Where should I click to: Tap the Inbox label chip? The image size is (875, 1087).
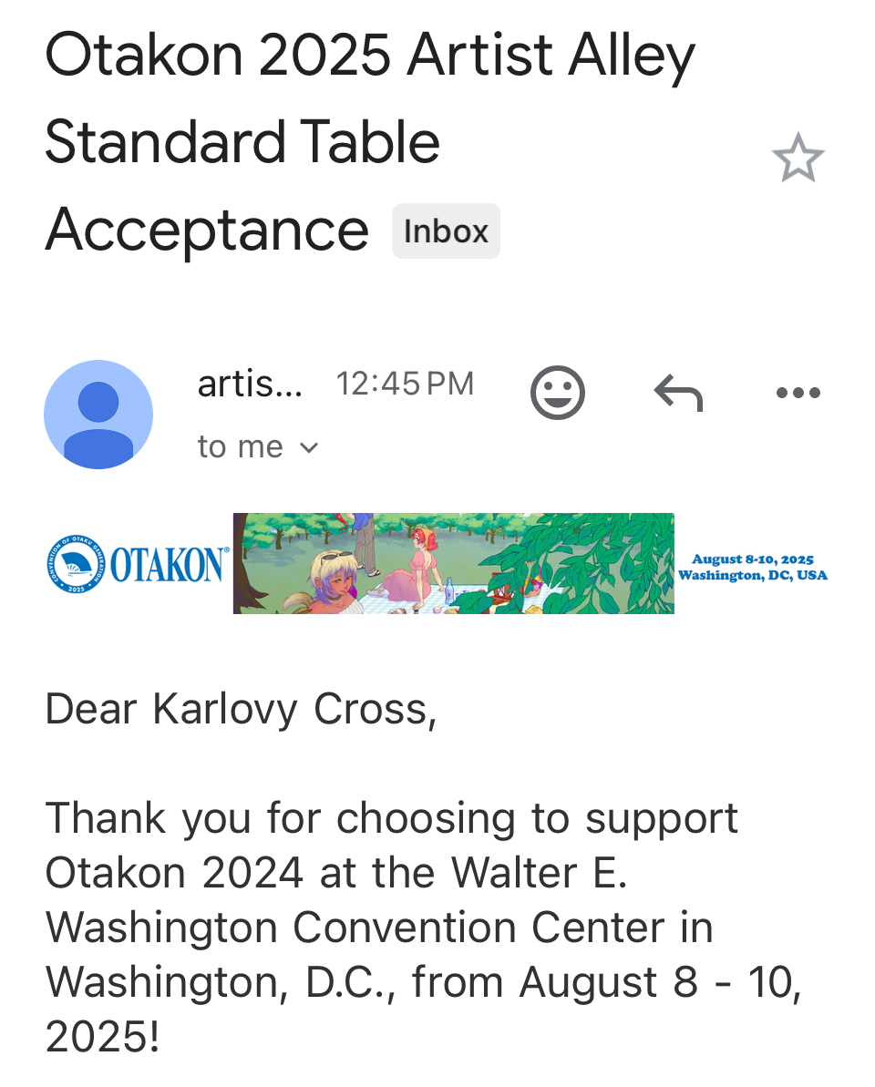coord(446,231)
